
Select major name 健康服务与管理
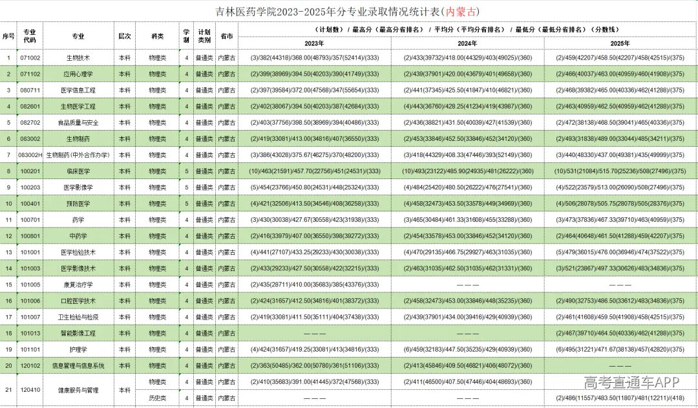(x=78, y=390)
